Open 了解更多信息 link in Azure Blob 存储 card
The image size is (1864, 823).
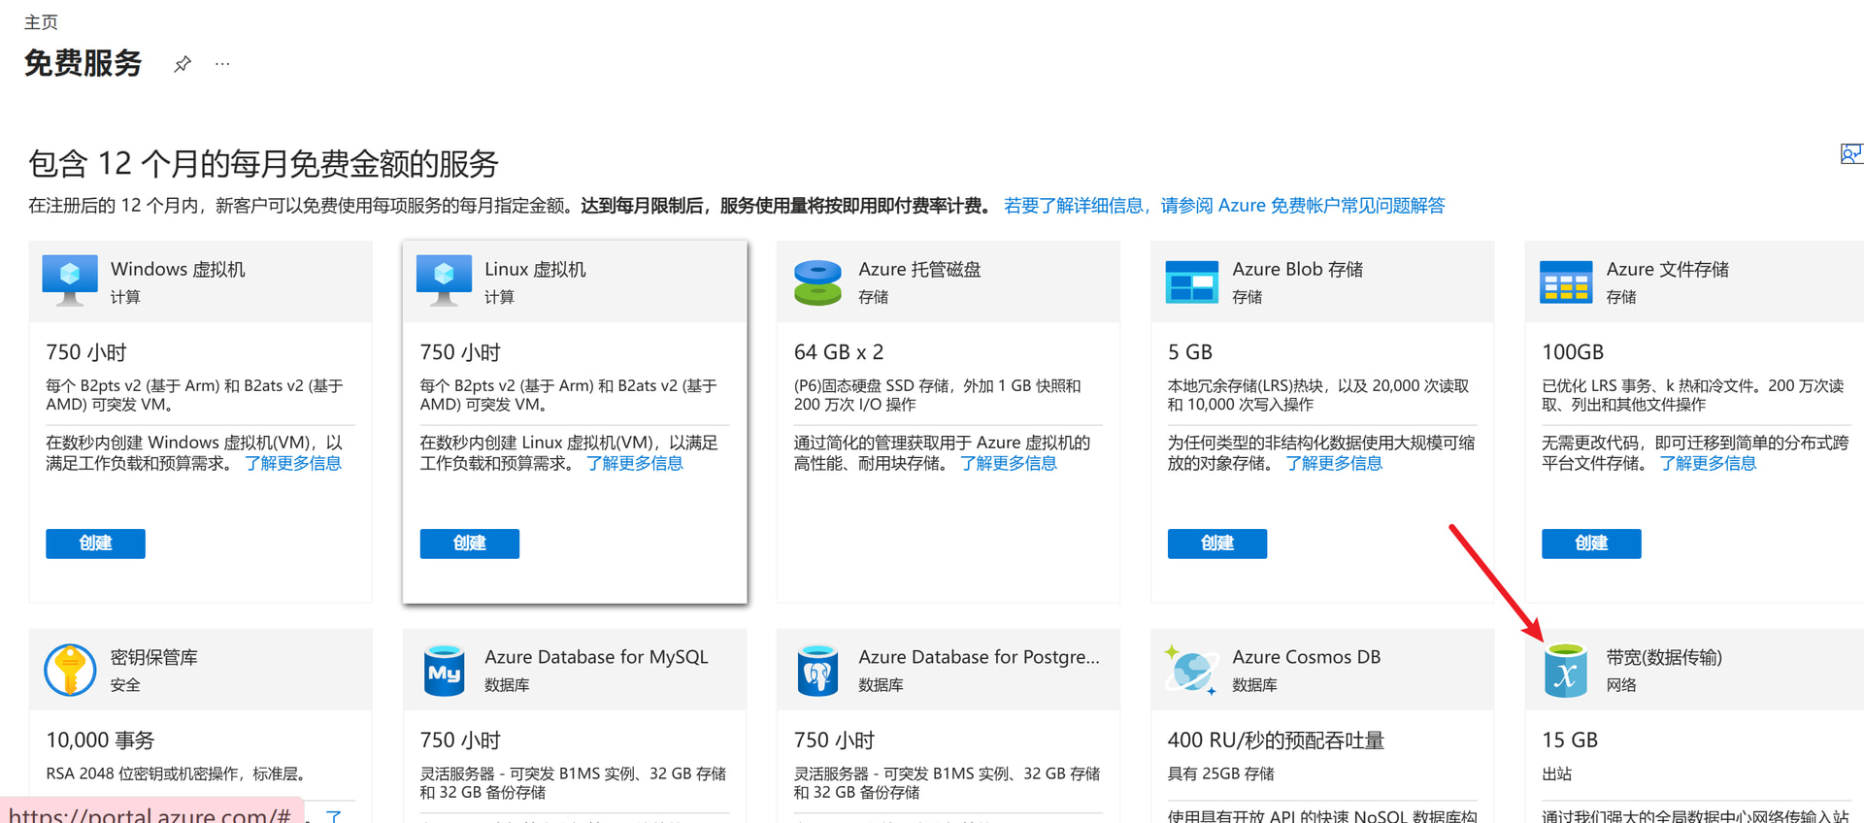(x=1334, y=464)
